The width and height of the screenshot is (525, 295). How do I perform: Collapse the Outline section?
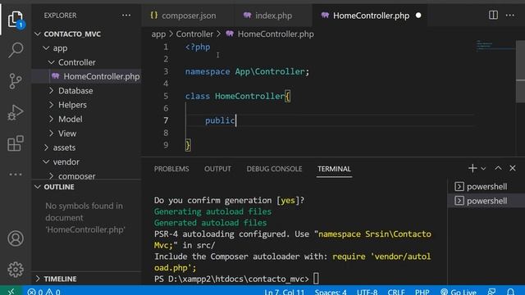(87, 187)
